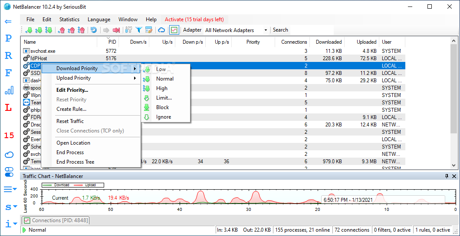Sort by the Downloaded column header
The width and height of the screenshot is (460, 236).
(327, 42)
